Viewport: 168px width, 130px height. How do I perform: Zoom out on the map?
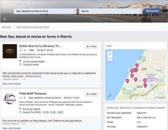110,59
